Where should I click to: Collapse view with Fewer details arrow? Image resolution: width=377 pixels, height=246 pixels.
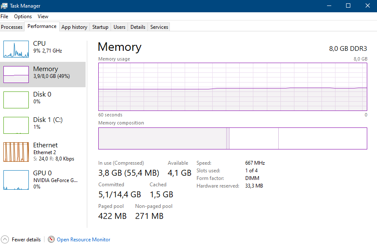tap(5, 239)
